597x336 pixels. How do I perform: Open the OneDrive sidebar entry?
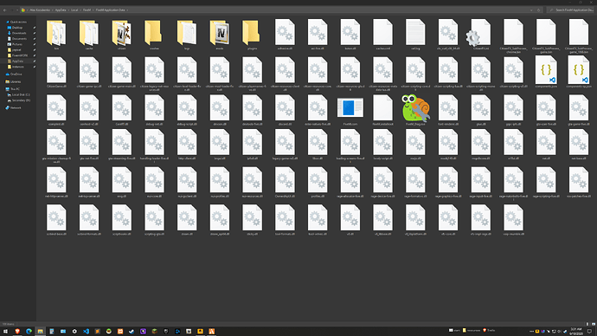[x=16, y=74]
